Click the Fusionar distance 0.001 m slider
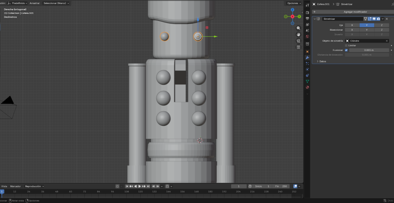The height and width of the screenshot is (203, 394). 369,50
